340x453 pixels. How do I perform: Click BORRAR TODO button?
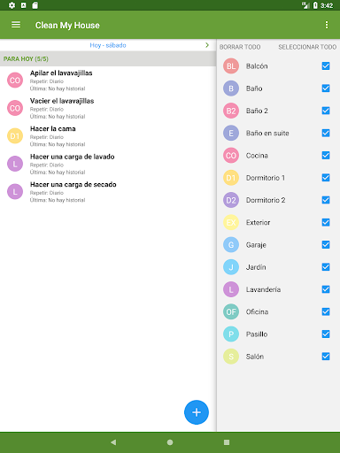pos(240,47)
